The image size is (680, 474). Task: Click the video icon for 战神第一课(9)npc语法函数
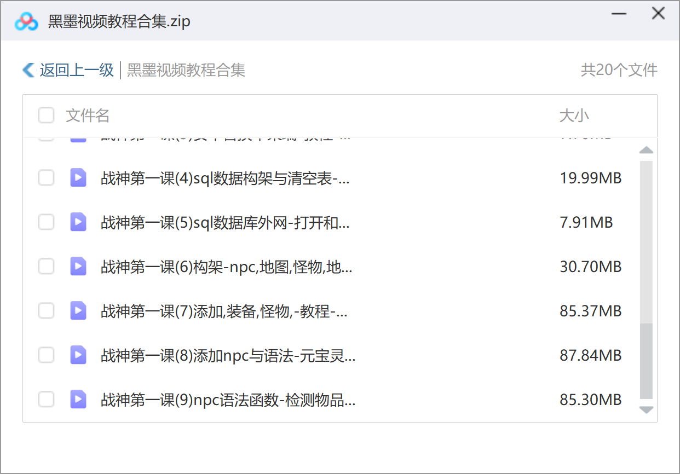coord(78,400)
